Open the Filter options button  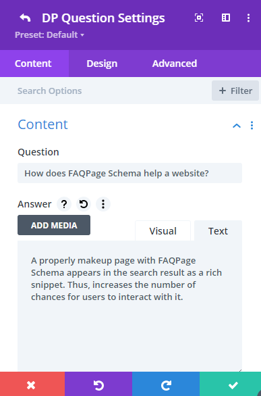[235, 91]
